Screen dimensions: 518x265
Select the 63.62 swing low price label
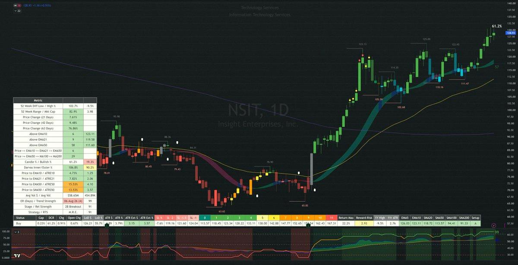pyautogui.click(x=222, y=211)
